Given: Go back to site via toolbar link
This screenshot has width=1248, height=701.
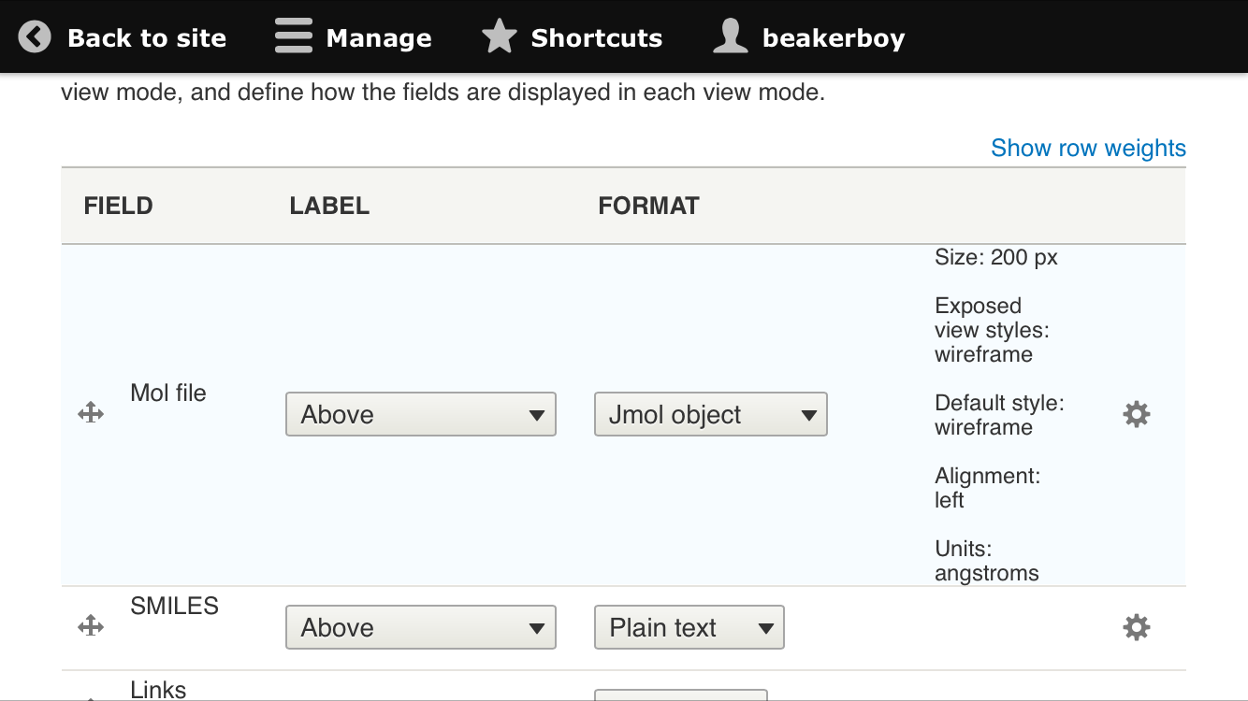Looking at the screenshot, I should click(147, 38).
